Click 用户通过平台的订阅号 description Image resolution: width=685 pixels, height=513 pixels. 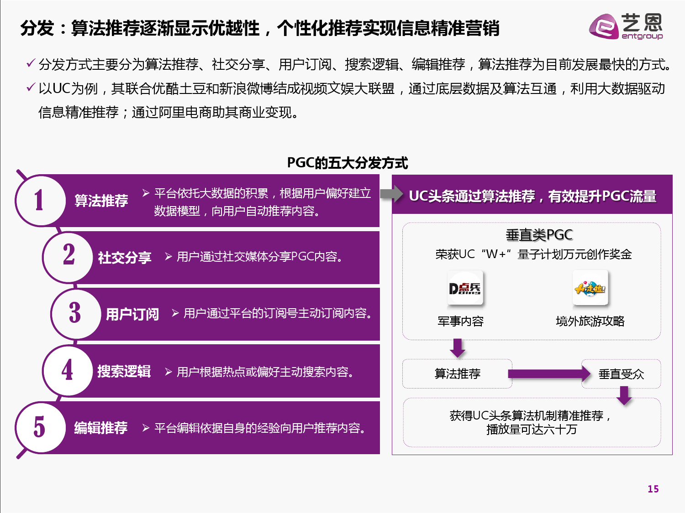point(278,313)
